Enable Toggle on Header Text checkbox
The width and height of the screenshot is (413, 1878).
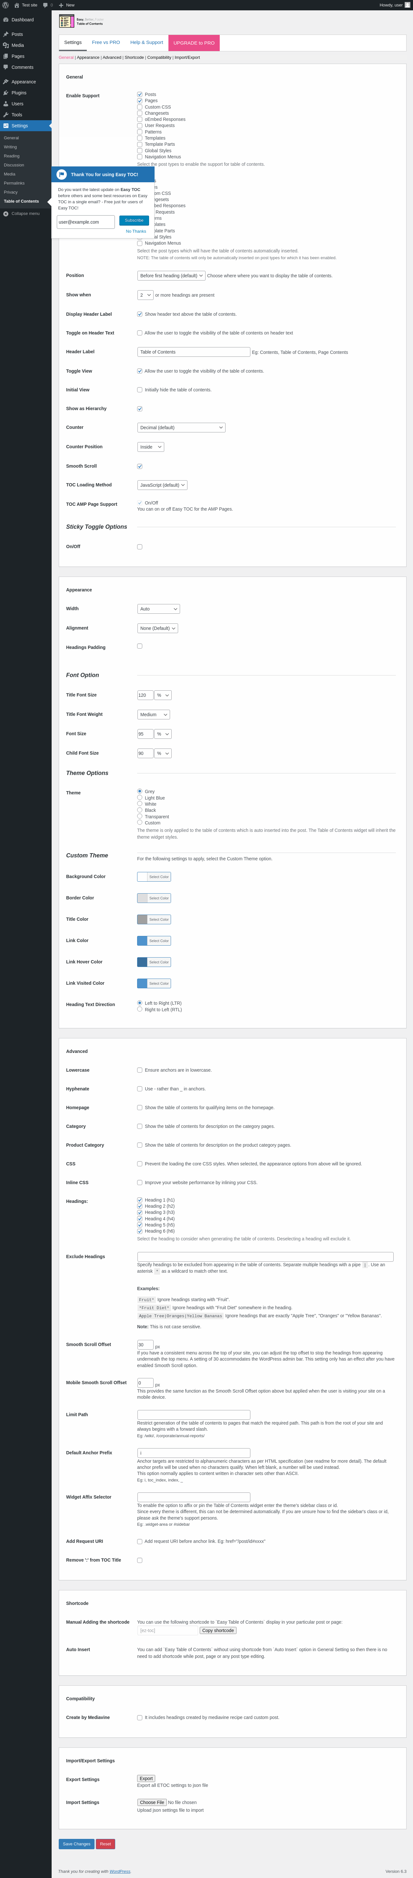pos(140,333)
